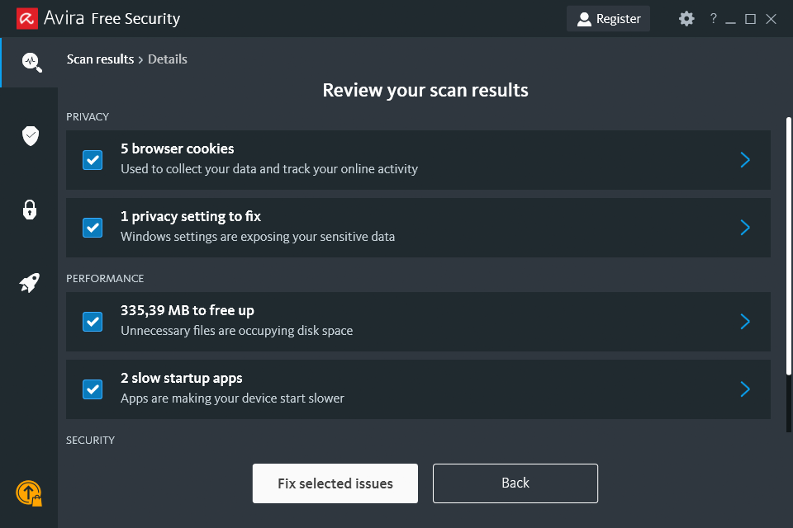Open the Status scan sidebar icon
The width and height of the screenshot is (793, 528).
pos(31,63)
